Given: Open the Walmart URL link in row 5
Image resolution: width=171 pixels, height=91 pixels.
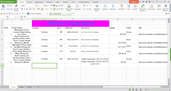Looking at the screenshot, I should point(153,34).
